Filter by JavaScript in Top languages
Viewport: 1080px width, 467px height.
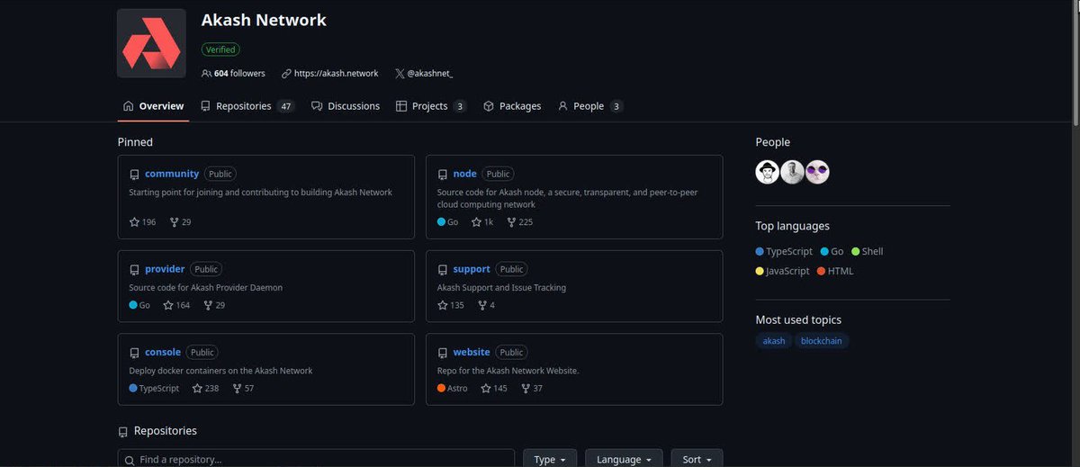click(783, 271)
